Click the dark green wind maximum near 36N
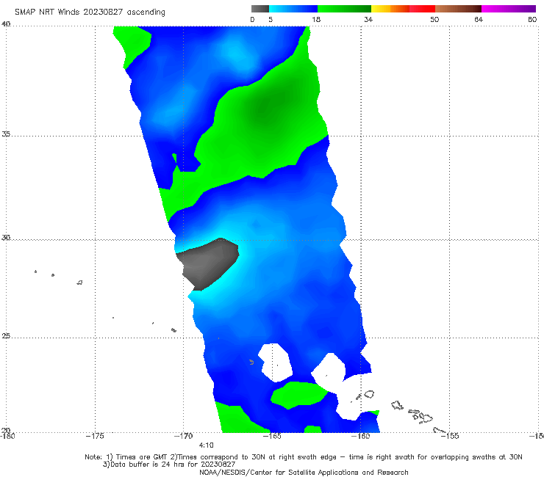This screenshot has height=477, width=544. 265,107
